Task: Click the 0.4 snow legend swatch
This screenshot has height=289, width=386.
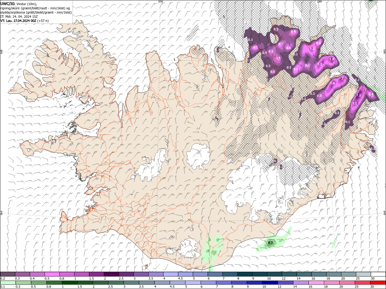Action: click(37, 274)
